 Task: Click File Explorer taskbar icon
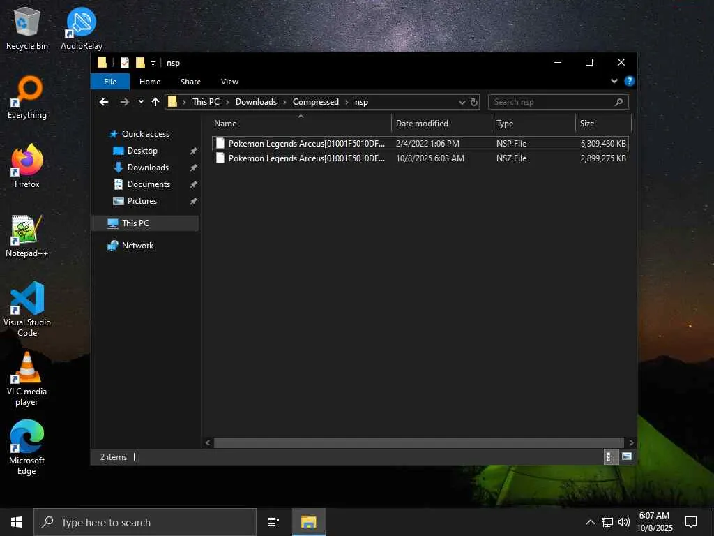(x=309, y=522)
